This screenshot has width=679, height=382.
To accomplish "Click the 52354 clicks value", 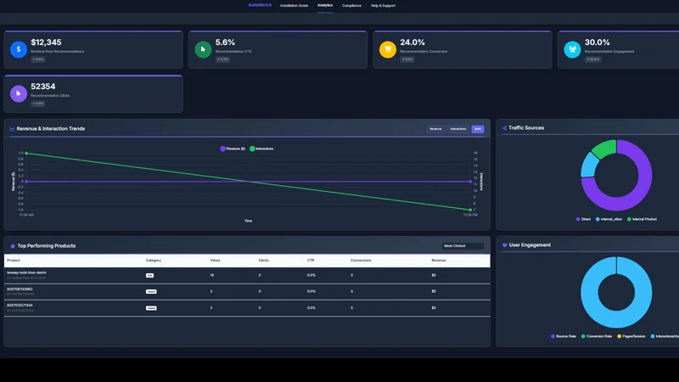I will pyautogui.click(x=43, y=87).
